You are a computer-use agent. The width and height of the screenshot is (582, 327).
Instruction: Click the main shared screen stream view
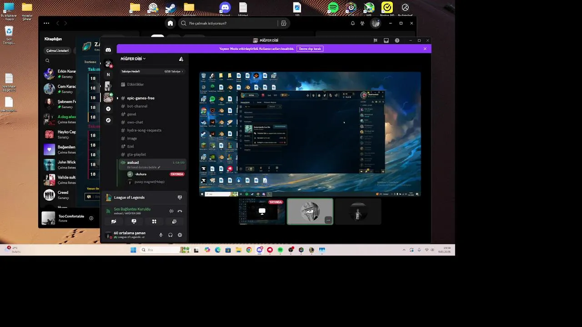click(310, 134)
